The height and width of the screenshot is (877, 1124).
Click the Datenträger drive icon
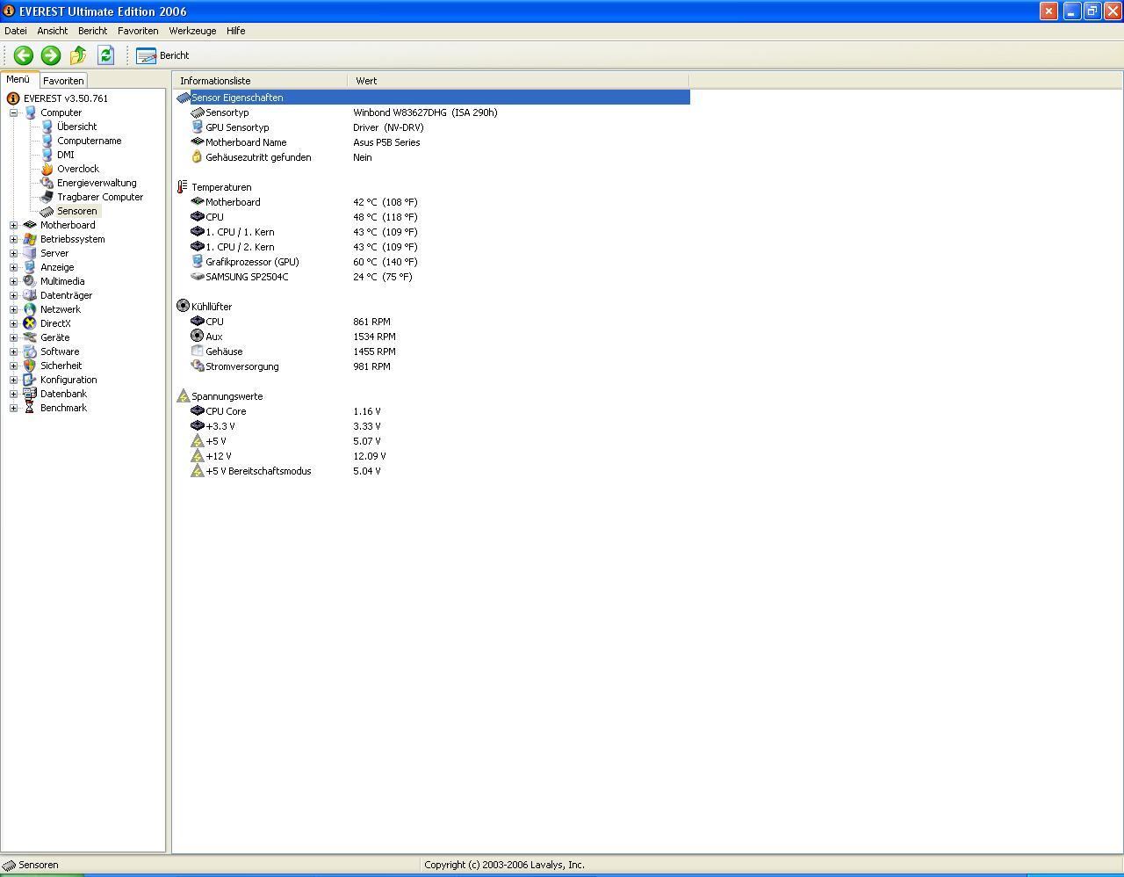coord(30,295)
